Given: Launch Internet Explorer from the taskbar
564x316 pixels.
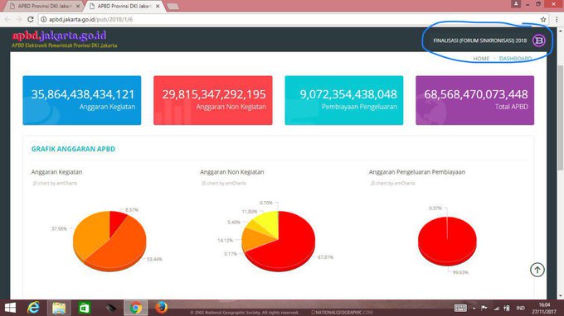Looking at the screenshot, I should [x=33, y=308].
